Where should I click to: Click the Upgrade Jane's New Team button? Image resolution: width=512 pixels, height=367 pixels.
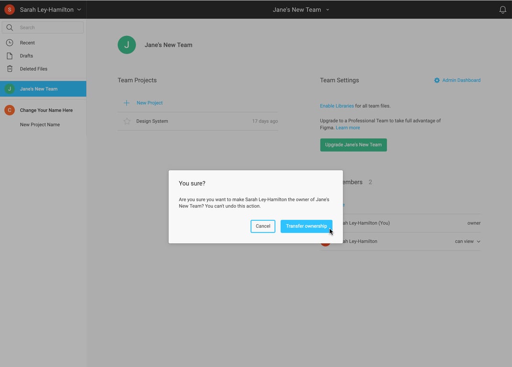pyautogui.click(x=353, y=145)
